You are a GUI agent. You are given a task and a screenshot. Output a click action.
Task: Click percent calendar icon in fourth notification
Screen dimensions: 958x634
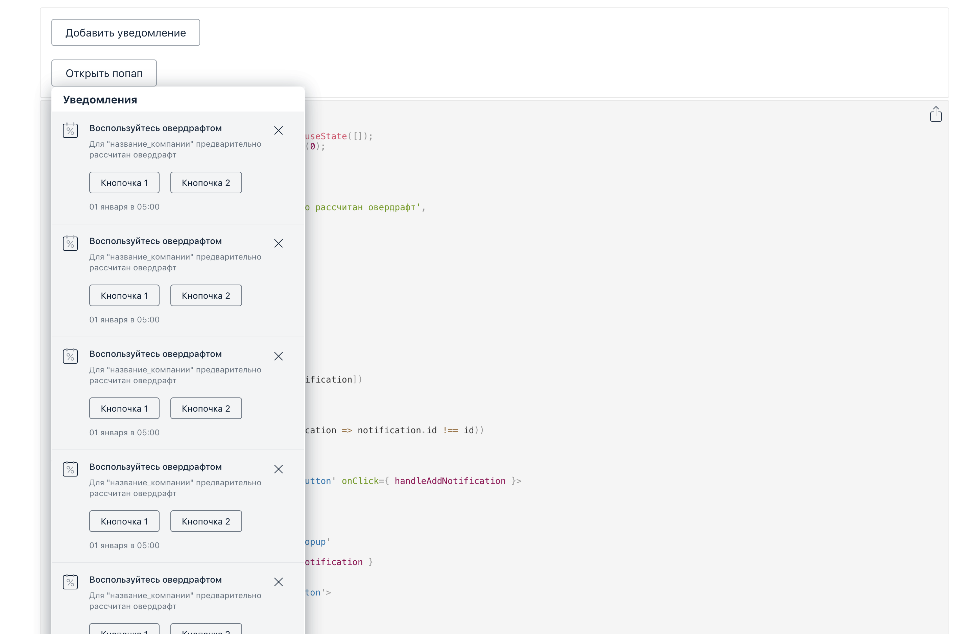click(x=70, y=469)
